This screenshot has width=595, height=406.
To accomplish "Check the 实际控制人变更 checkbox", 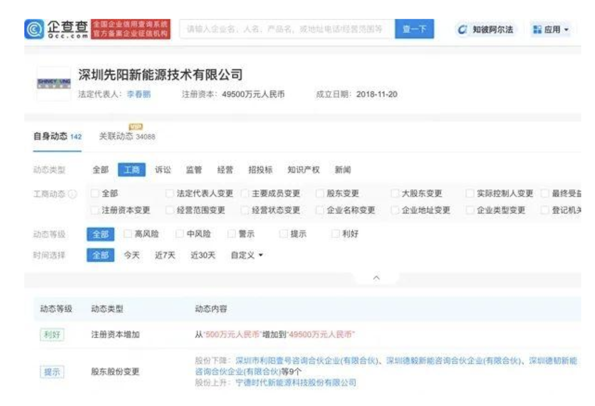I will pos(470,194).
